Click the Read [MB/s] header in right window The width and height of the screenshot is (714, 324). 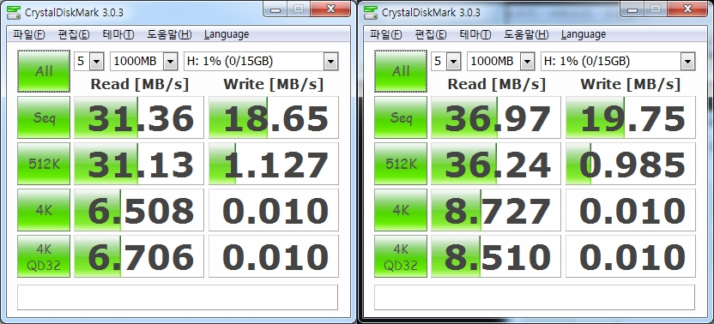pyautogui.click(x=496, y=84)
